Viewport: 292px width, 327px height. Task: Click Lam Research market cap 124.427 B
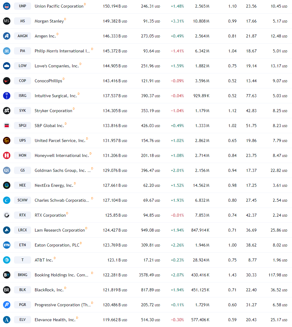pos(115,230)
